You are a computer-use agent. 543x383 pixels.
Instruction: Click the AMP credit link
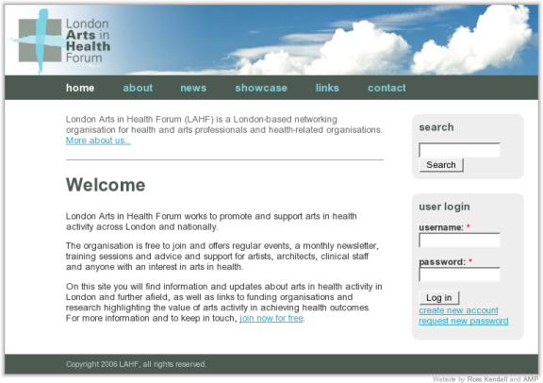click(x=530, y=379)
